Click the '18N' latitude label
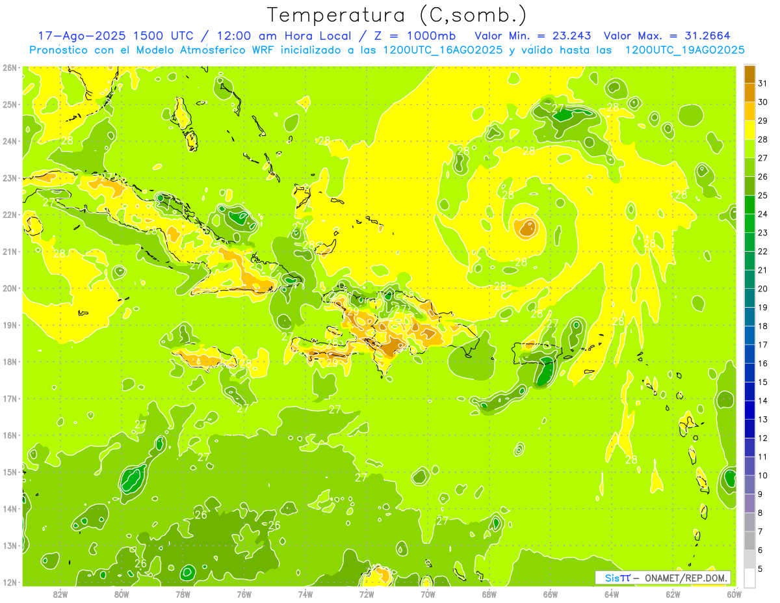 click(10, 362)
